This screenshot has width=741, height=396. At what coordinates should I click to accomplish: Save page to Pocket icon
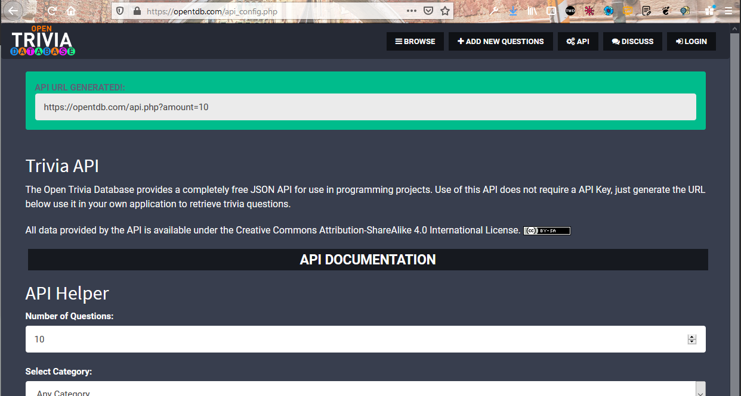428,11
